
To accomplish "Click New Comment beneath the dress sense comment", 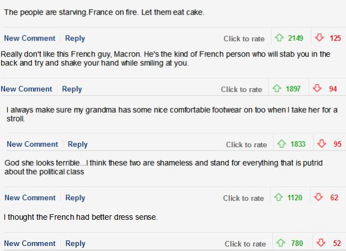I will coord(30,244).
